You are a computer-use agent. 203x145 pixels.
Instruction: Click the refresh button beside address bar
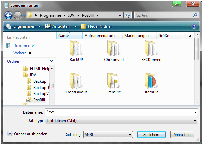point(128,15)
